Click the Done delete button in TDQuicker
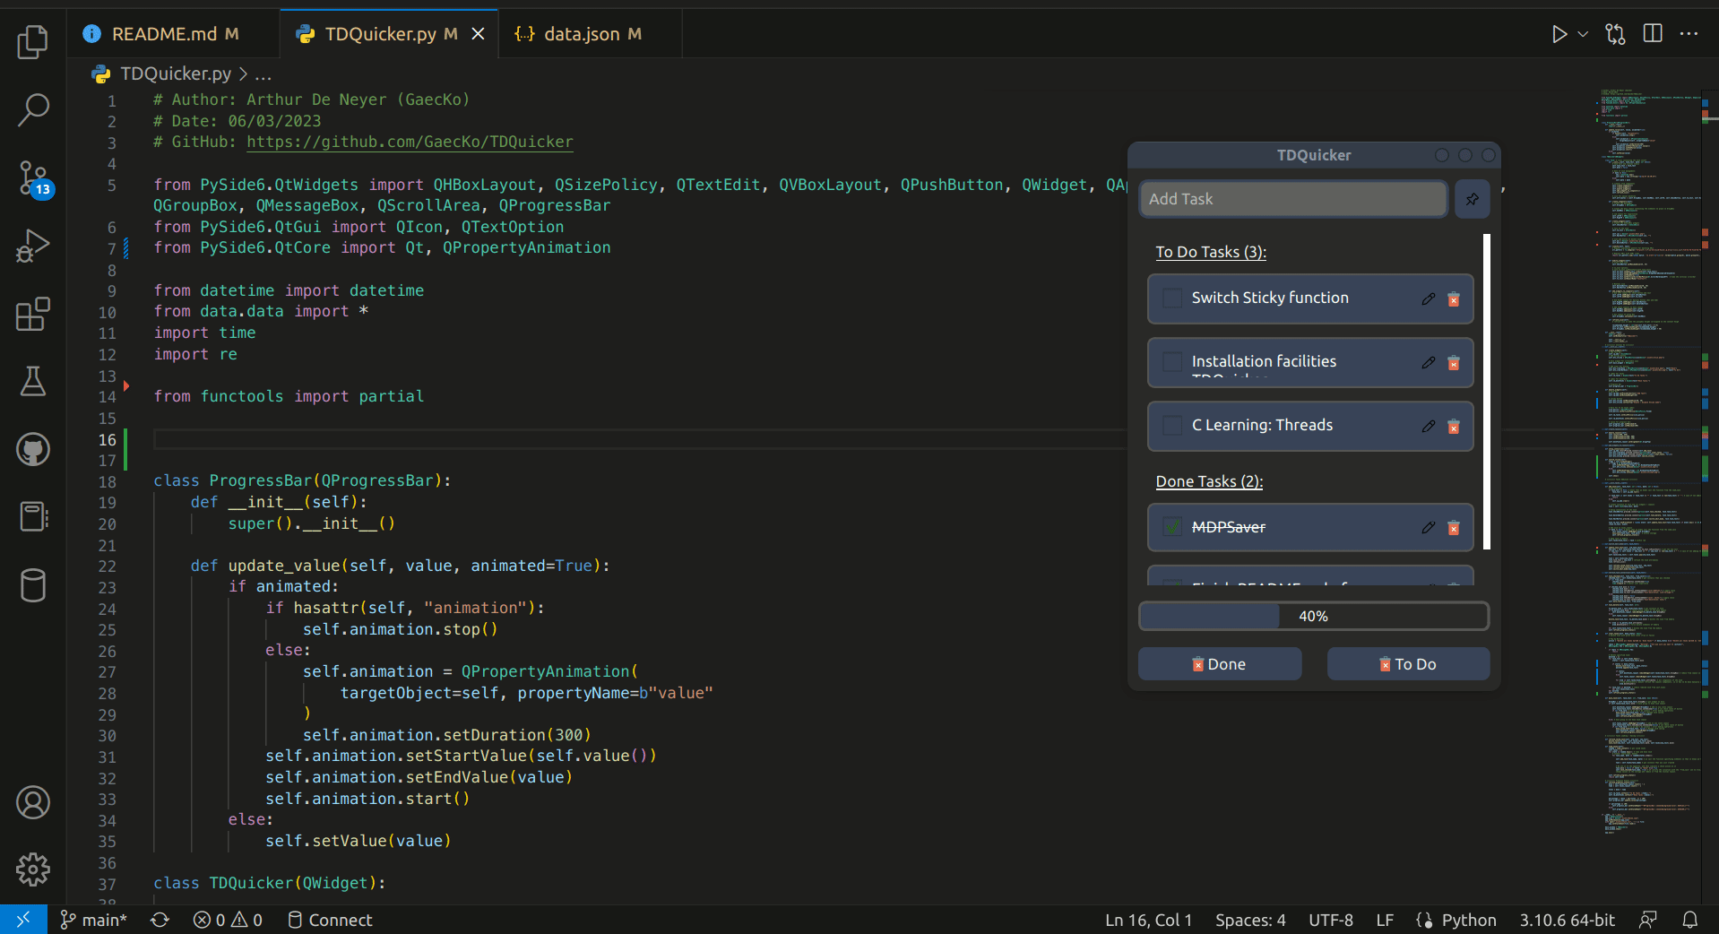 1219,664
